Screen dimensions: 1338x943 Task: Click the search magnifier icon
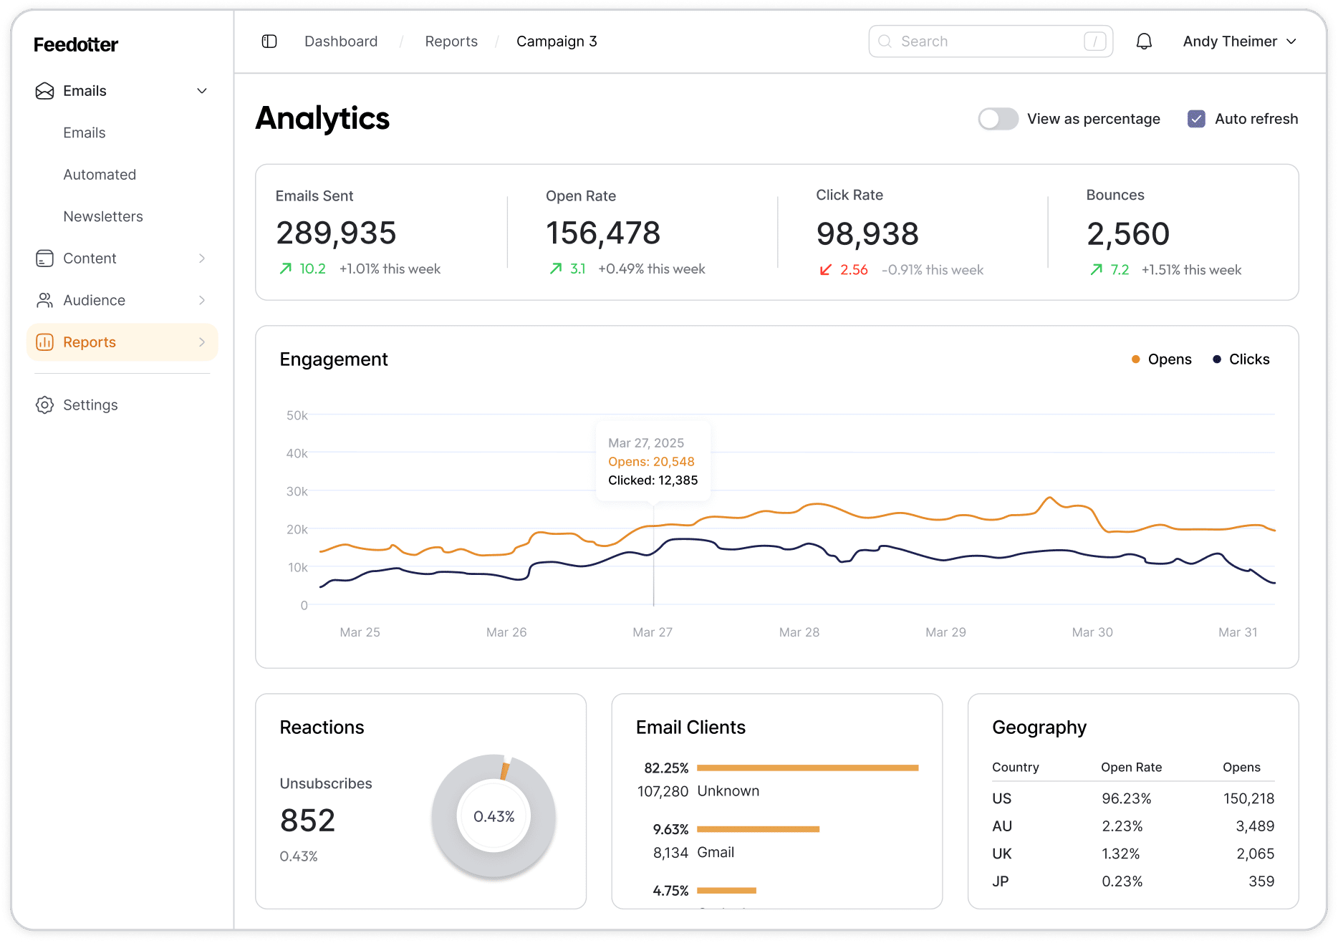coord(885,42)
